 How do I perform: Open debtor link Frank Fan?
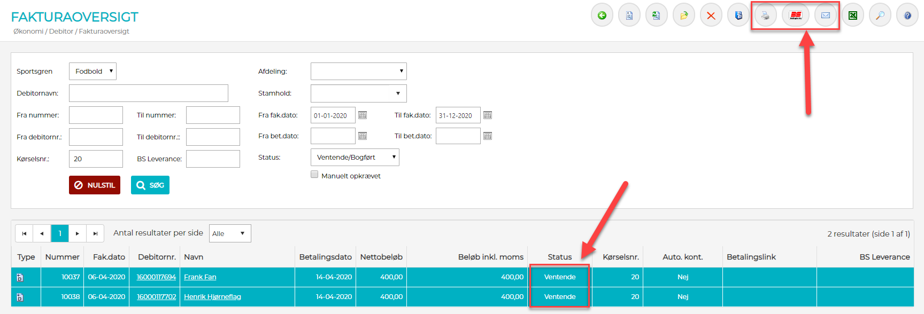click(x=200, y=277)
